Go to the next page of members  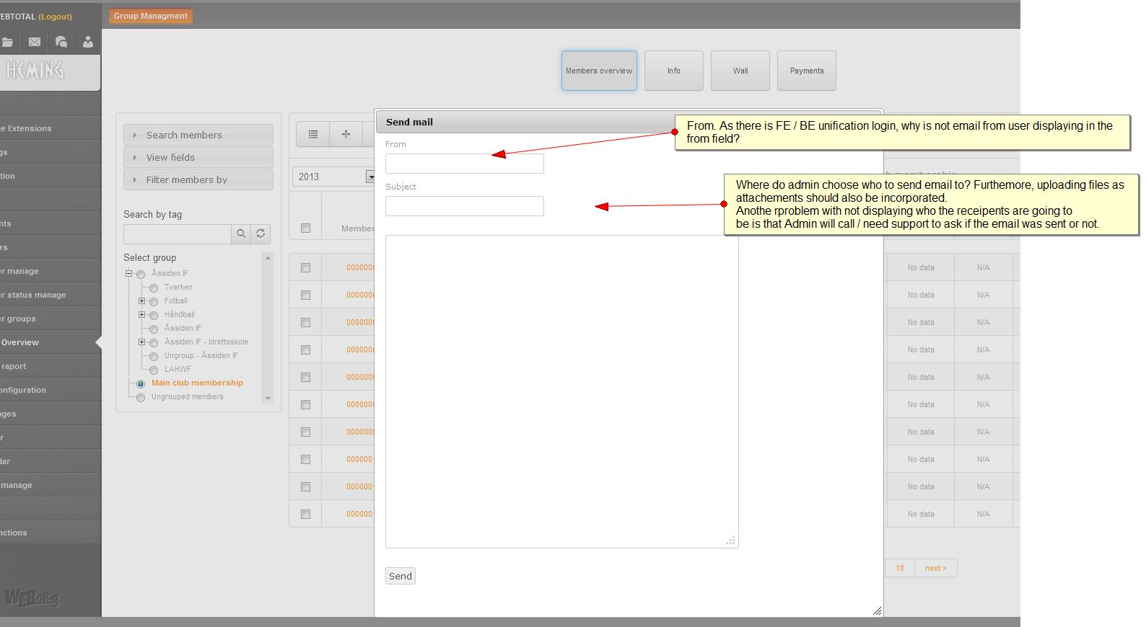935,568
